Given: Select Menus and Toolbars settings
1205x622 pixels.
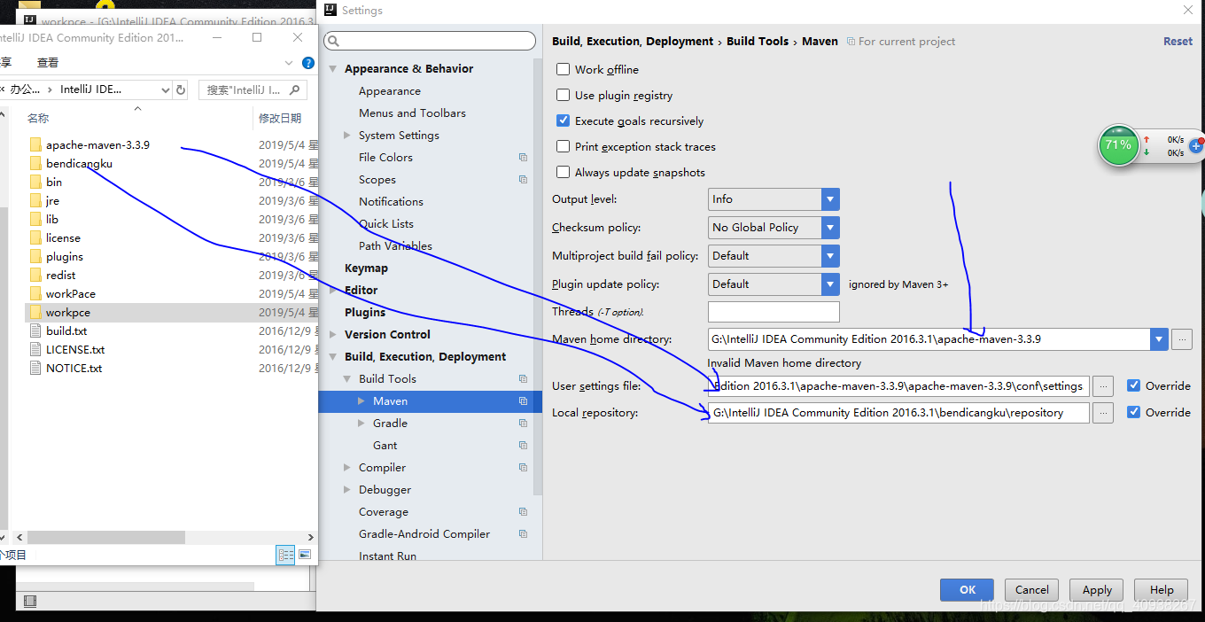Looking at the screenshot, I should click(412, 113).
